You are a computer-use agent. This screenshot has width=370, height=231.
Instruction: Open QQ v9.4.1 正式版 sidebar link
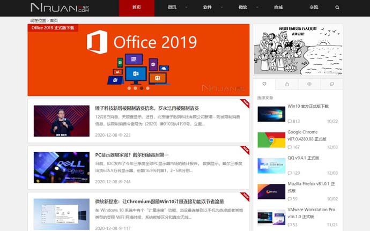[303, 158]
